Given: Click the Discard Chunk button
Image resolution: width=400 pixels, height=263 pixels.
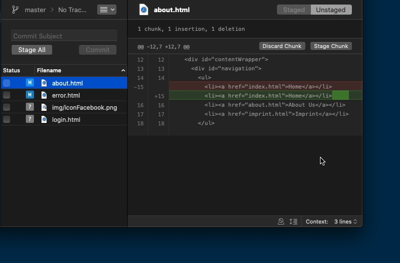Looking at the screenshot, I should (x=282, y=46).
